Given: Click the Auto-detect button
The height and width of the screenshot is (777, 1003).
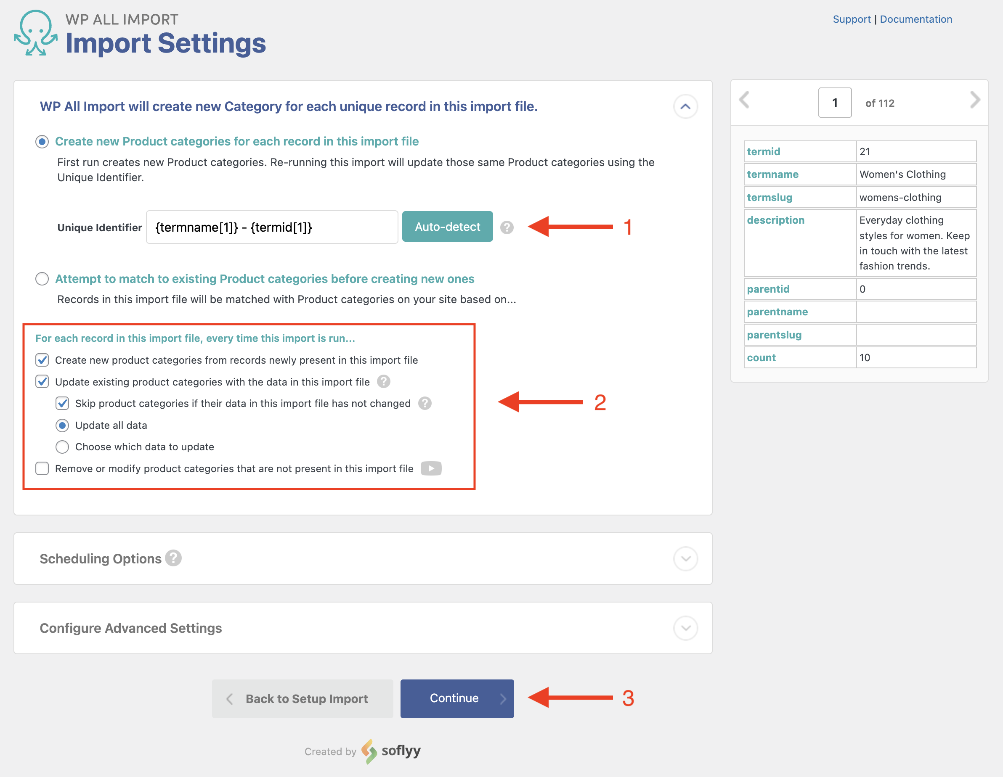Looking at the screenshot, I should point(447,227).
